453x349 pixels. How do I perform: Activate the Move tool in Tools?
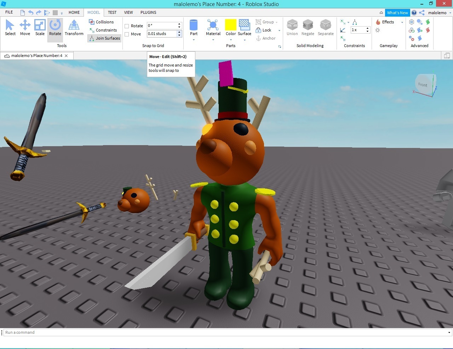coord(25,28)
